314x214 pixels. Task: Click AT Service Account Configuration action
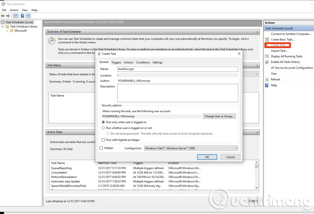[292, 68]
